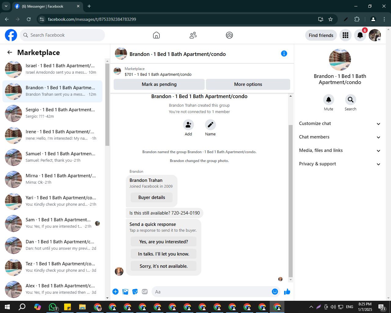
Task: Attach a photo with the image icon
Action: point(125,292)
